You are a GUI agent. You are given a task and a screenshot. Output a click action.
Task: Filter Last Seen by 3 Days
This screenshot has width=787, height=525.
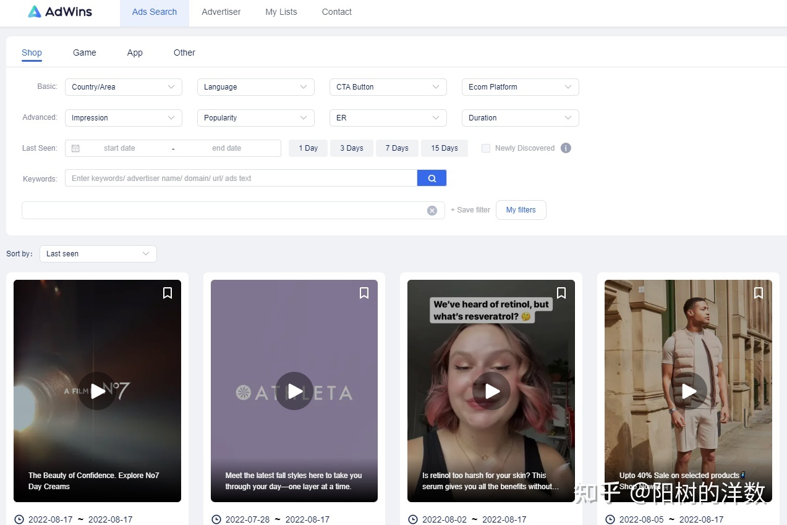tap(352, 148)
